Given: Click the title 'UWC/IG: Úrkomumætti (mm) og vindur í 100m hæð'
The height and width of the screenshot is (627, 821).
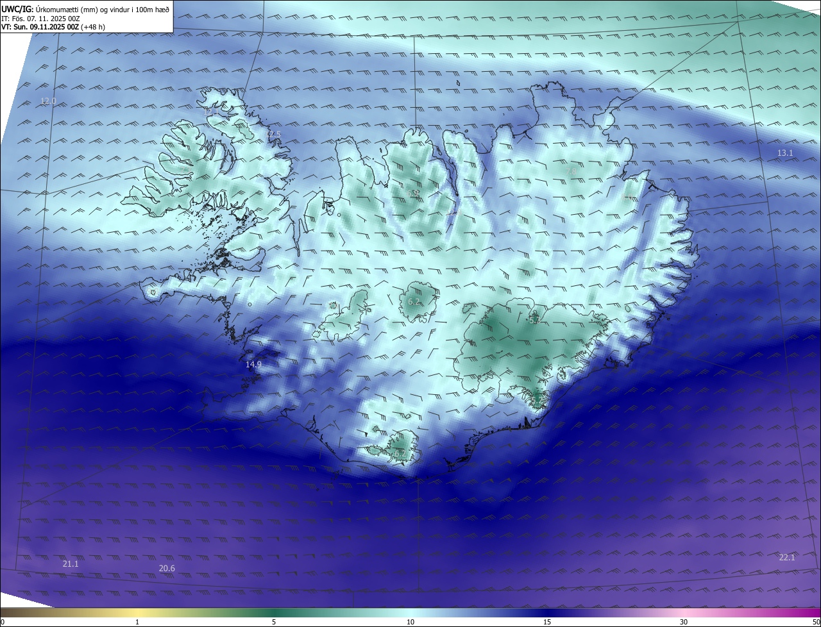Looking at the screenshot, I should pos(85,9).
